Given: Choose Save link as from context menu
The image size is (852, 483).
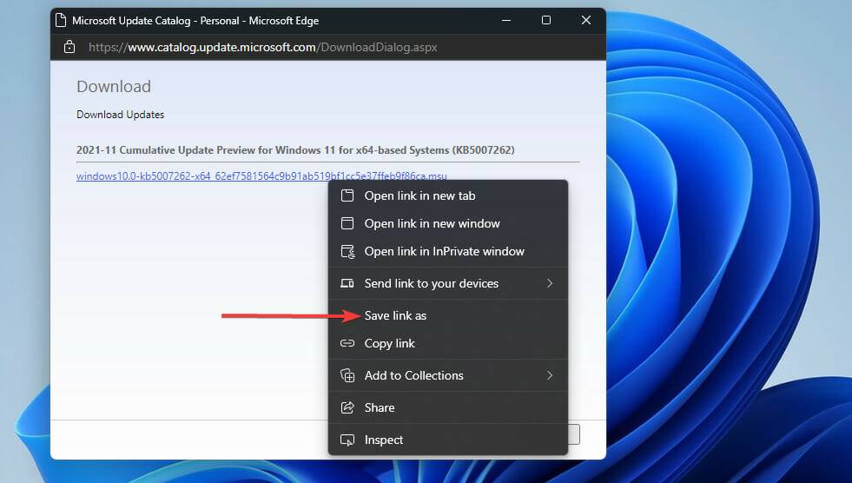Looking at the screenshot, I should (395, 315).
